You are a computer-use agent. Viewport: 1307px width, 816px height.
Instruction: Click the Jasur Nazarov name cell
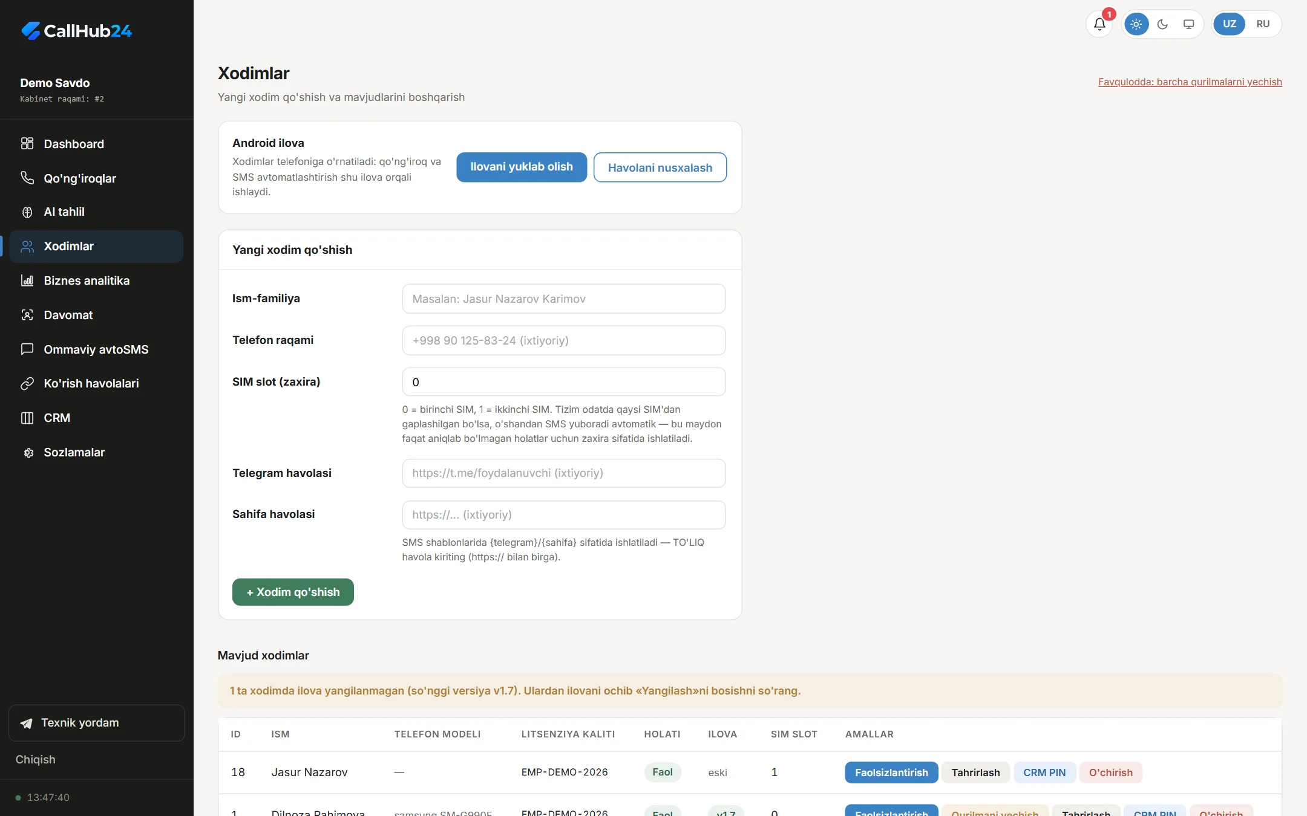click(309, 772)
